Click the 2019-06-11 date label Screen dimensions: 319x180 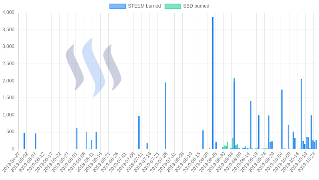85,162
